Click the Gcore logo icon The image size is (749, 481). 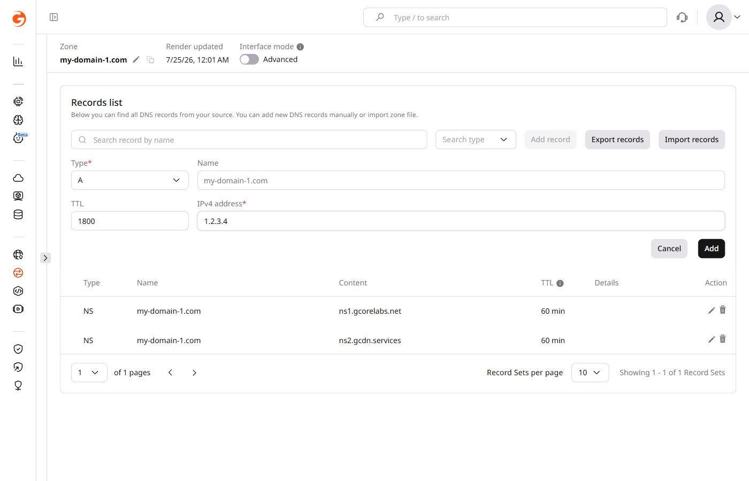click(19, 19)
